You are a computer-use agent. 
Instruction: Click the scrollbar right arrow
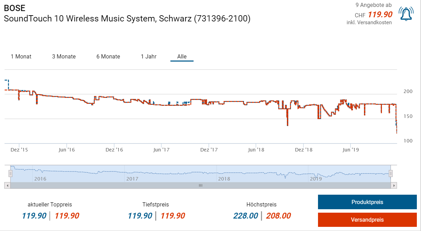click(x=394, y=185)
